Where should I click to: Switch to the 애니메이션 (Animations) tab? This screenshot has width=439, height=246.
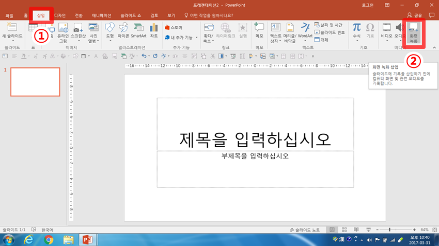(x=101, y=15)
